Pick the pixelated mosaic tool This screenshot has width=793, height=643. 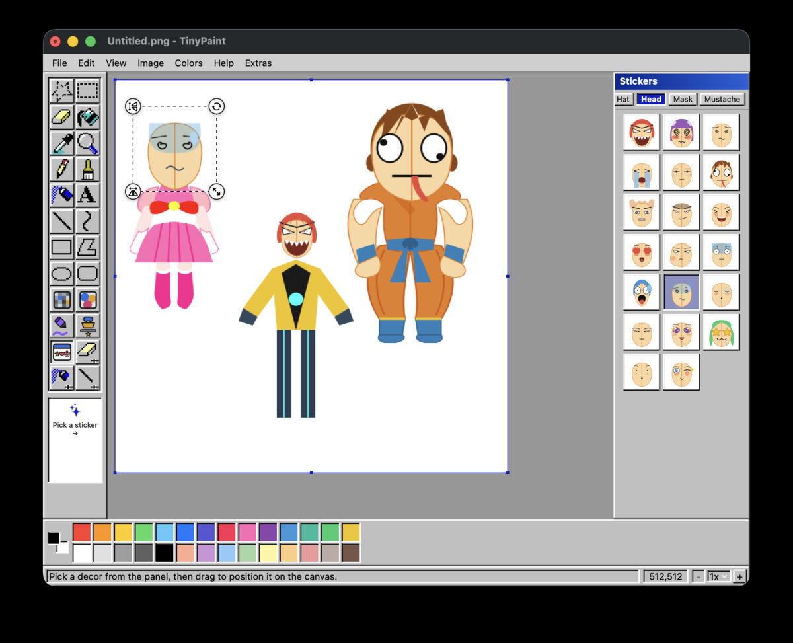click(61, 299)
